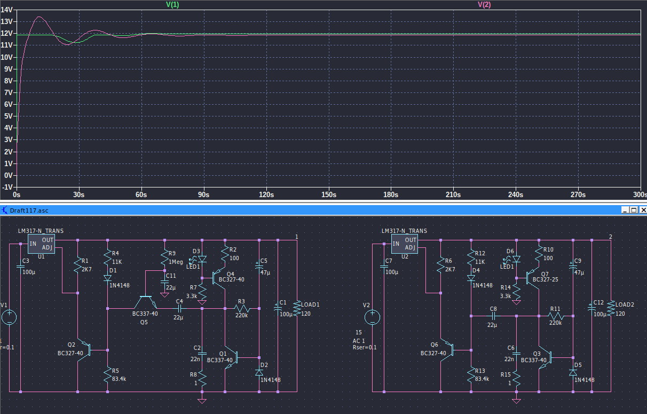This screenshot has width=647, height=414.
Task: Click output node label 2
Action: point(611,236)
